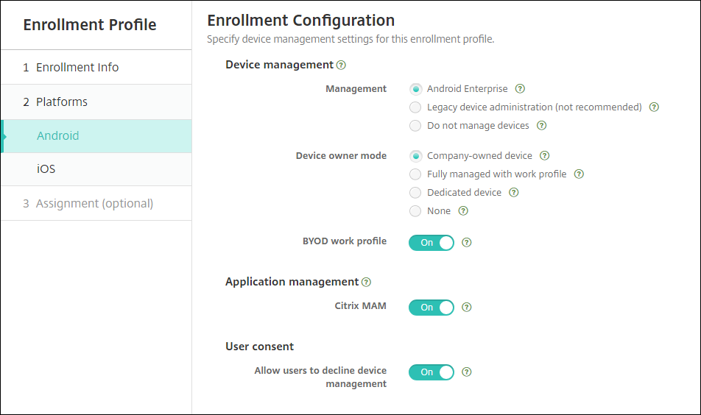This screenshot has width=701, height=415.
Task: Click help icon next to Application management heading
Action: [367, 282]
